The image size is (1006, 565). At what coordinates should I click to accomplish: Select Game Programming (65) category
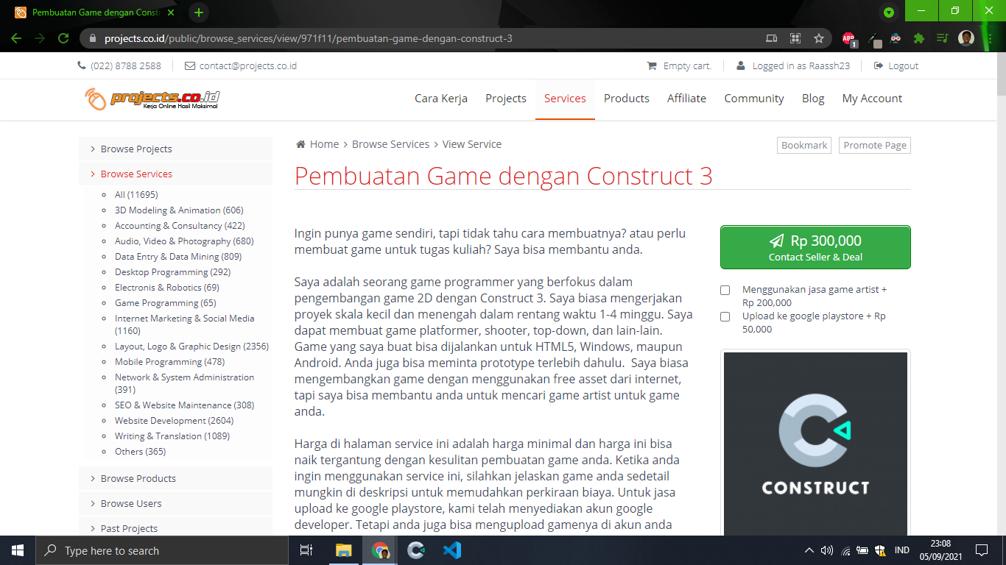[x=166, y=302]
